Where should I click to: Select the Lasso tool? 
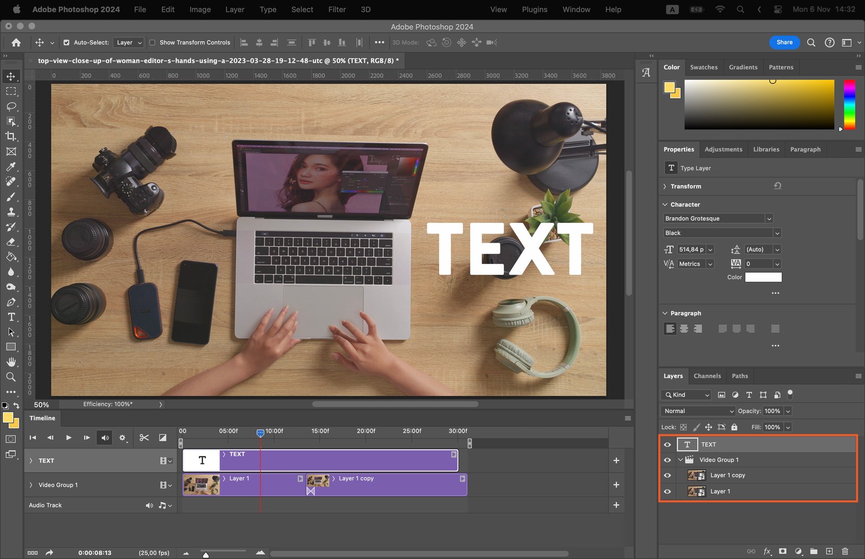click(x=11, y=107)
